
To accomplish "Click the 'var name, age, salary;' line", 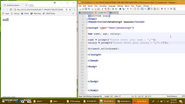I will 104,34.
